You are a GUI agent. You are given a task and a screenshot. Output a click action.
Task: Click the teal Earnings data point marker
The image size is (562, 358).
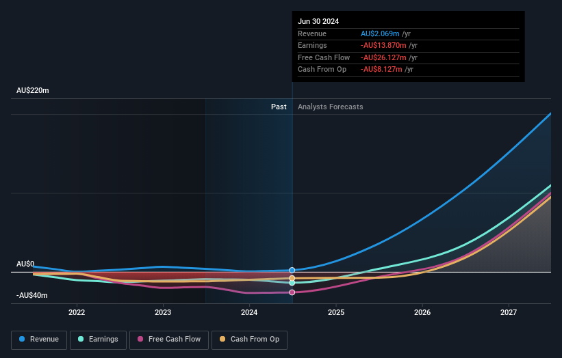[x=292, y=283]
